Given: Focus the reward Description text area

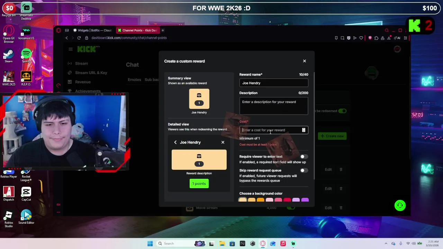Looking at the screenshot, I should tap(274, 106).
